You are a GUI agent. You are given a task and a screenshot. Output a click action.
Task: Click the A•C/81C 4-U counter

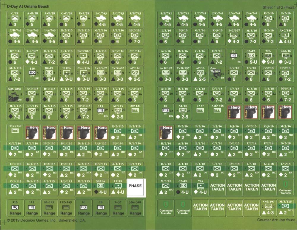tap(285, 37)
